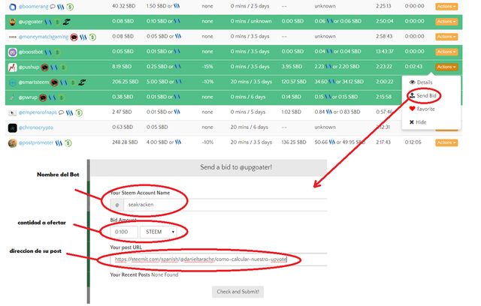Screen dimensions: 481x306
Task: Click the red no-comment icon beside @pwrup
Action: pyautogui.click(x=43, y=97)
